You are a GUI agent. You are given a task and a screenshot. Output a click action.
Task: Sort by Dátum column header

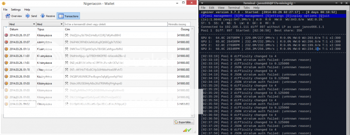coord(22,29)
